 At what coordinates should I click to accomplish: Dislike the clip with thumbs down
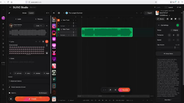(x=175, y=19)
